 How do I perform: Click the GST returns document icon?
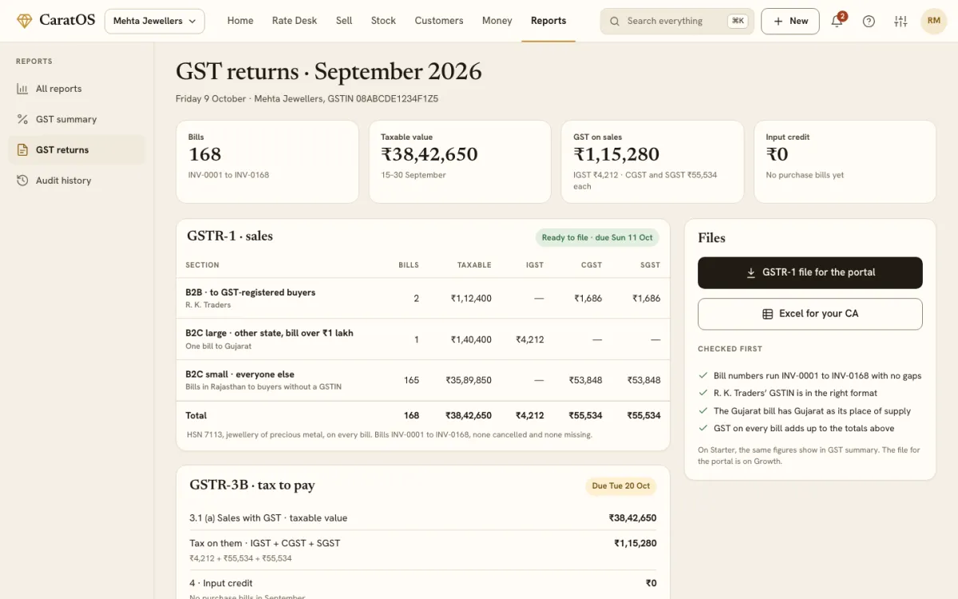[22, 149]
